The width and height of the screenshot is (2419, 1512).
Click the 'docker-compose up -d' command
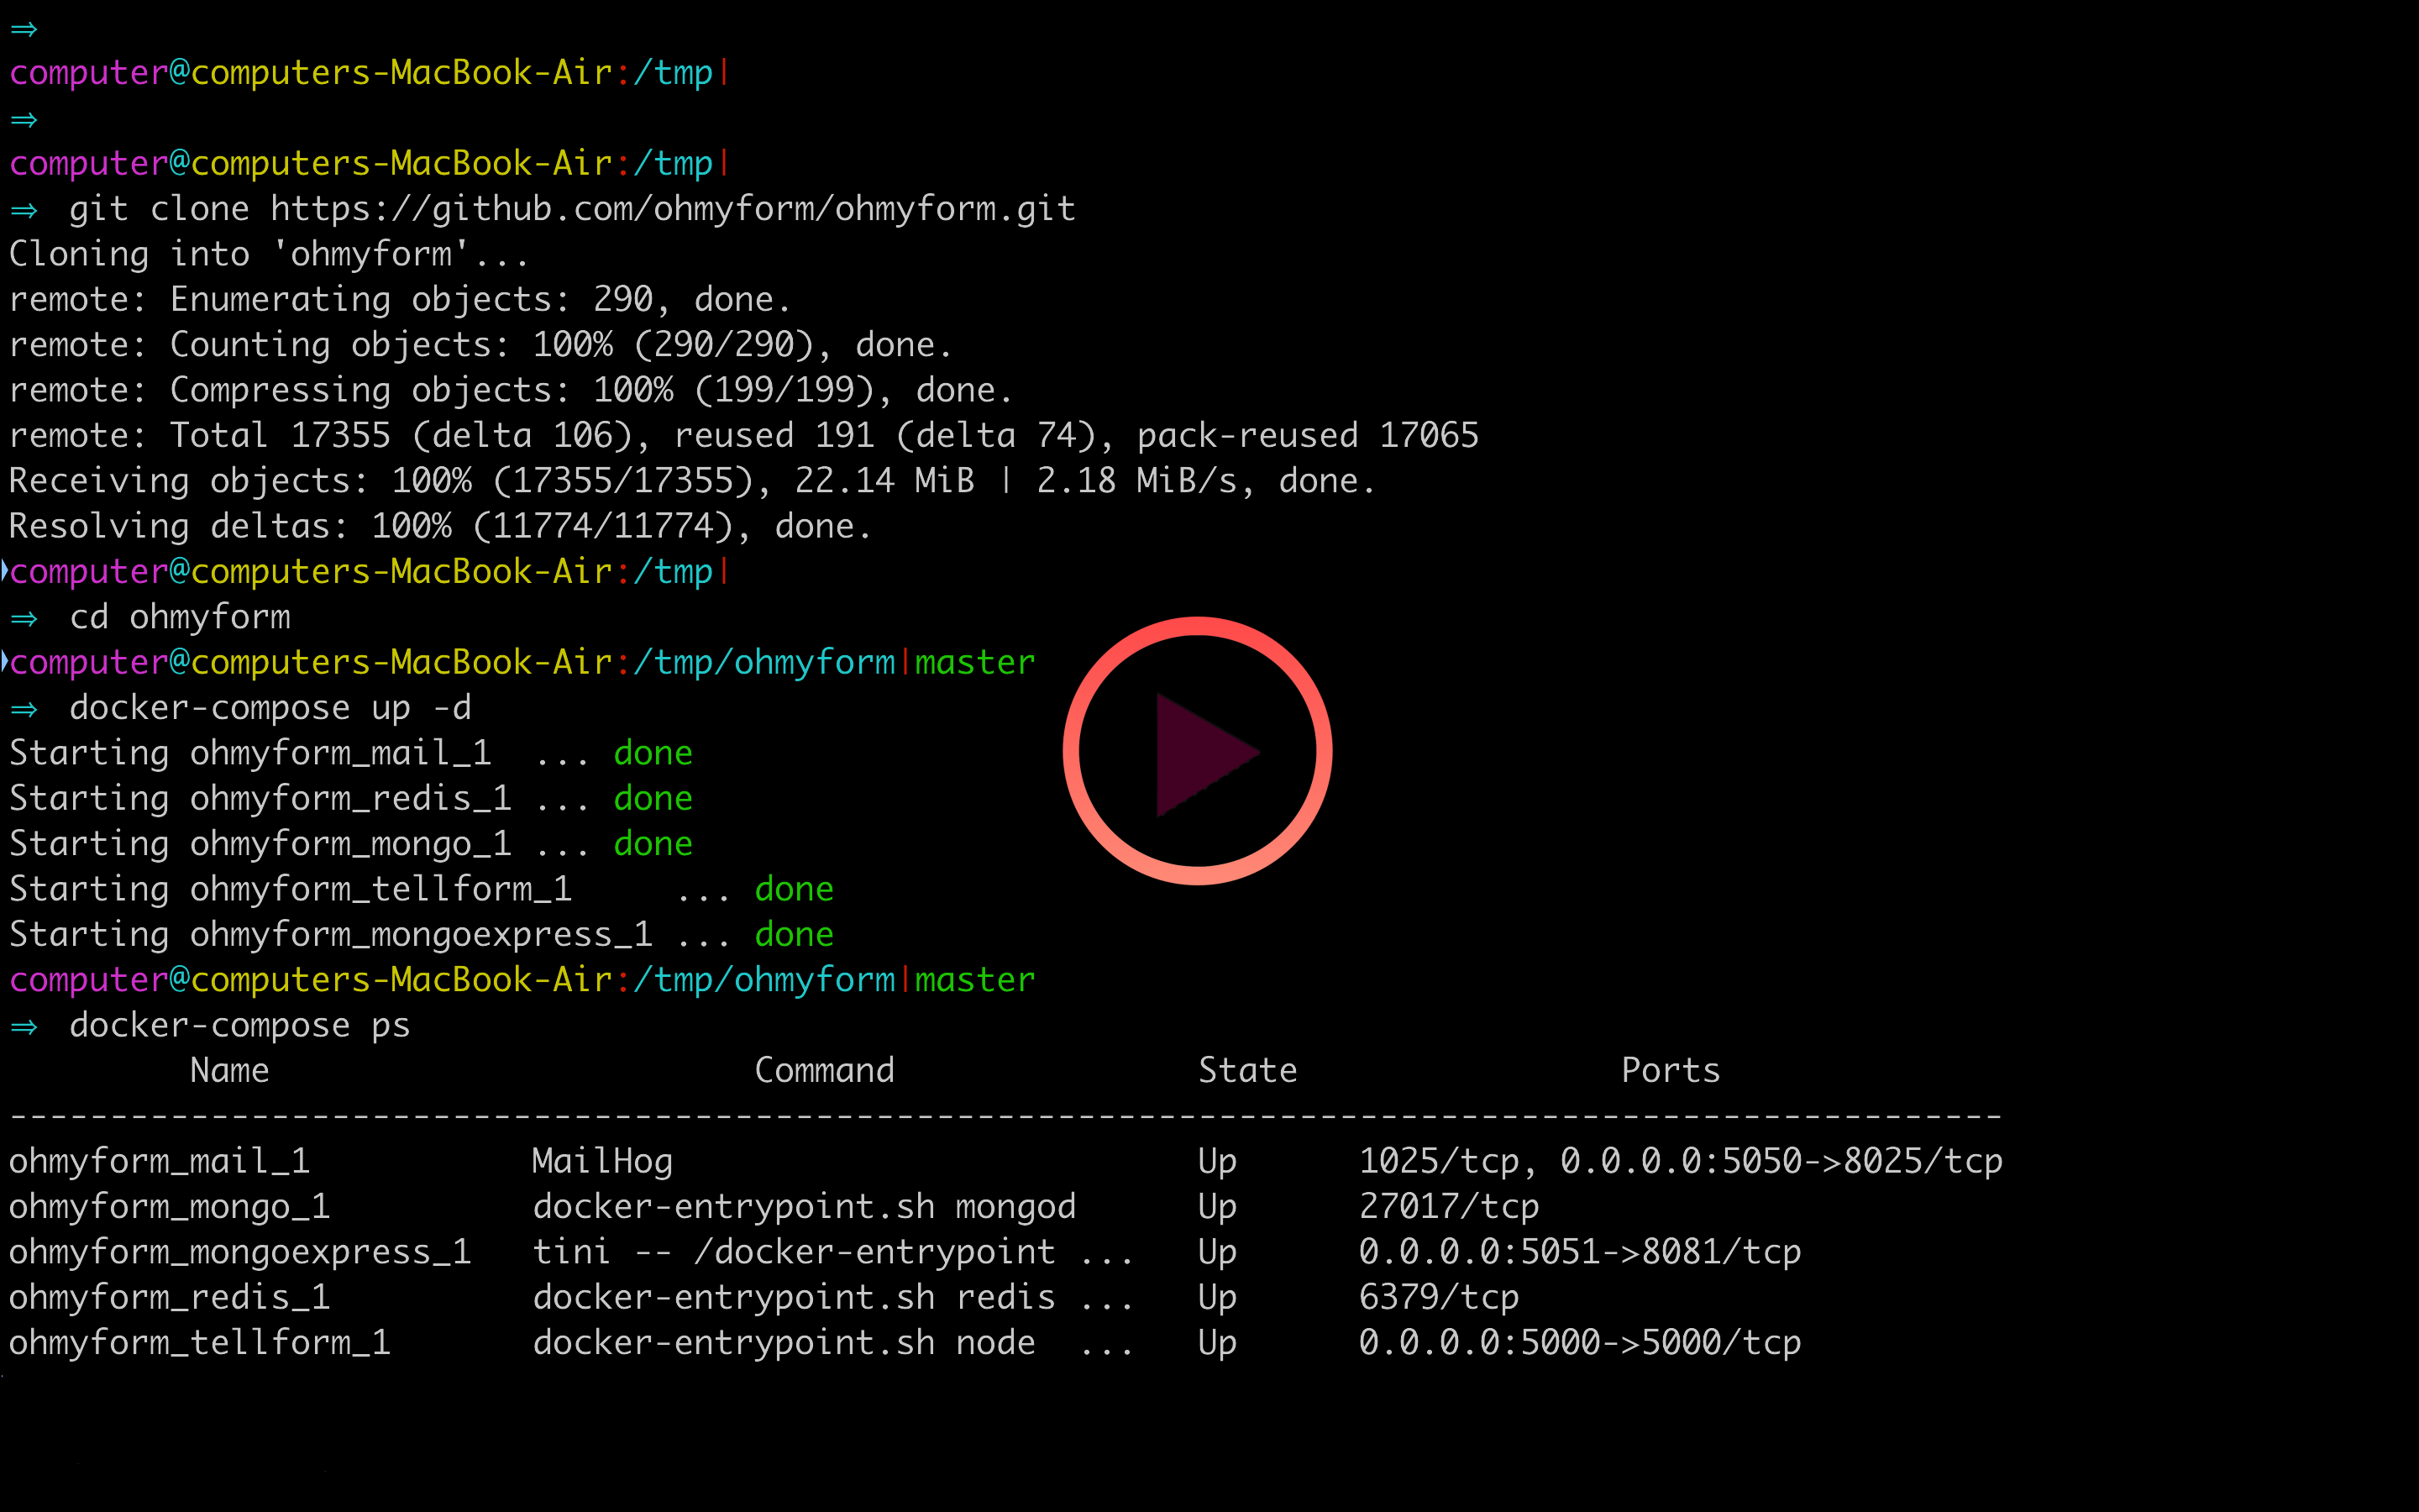pyautogui.click(x=270, y=708)
